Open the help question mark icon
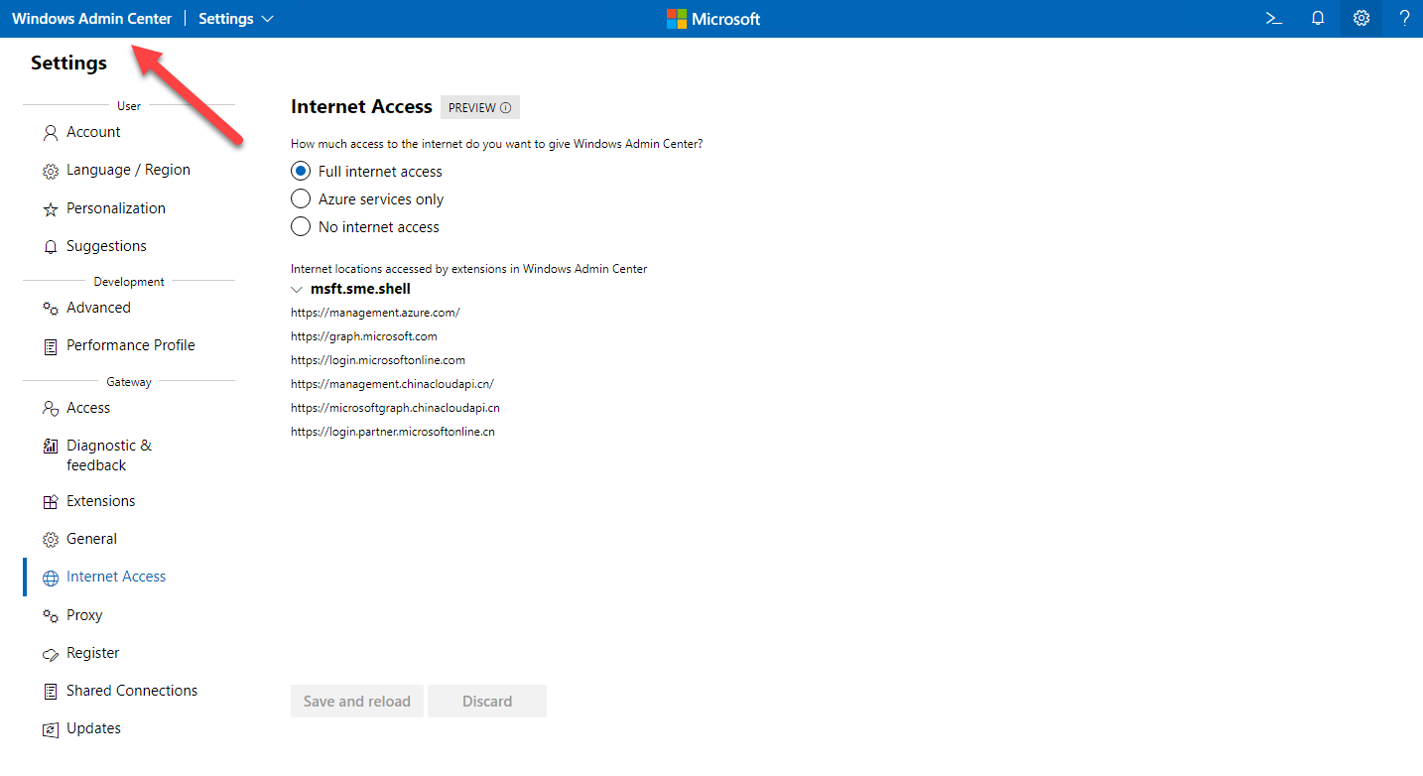Screen dimensions: 1423x776 (x=1404, y=18)
